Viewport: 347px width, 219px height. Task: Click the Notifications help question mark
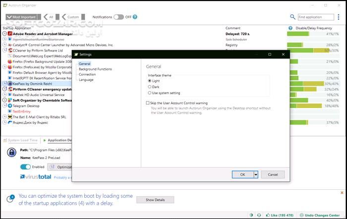pyautogui.click(x=135, y=17)
